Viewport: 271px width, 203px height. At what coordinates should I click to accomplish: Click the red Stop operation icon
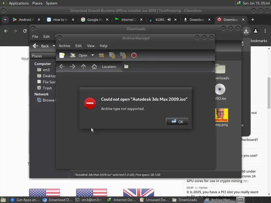click(134, 55)
